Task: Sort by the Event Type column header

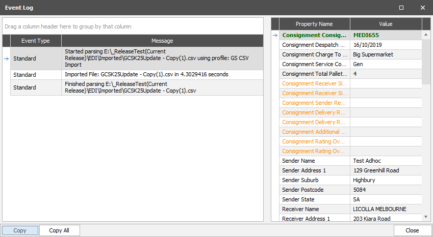Action: (x=36, y=41)
